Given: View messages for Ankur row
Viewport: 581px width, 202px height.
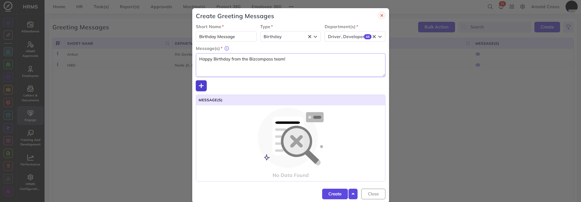Looking at the screenshot, I should tap(478, 54).
